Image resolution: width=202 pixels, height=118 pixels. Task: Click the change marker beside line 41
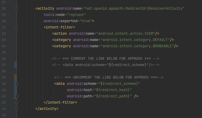pos(15,90)
